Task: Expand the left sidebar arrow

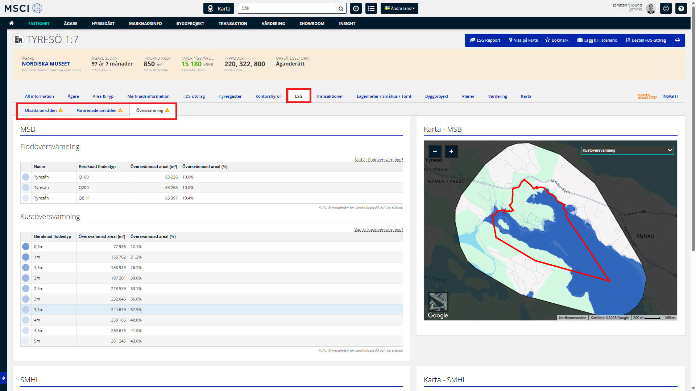Action: pos(3,378)
